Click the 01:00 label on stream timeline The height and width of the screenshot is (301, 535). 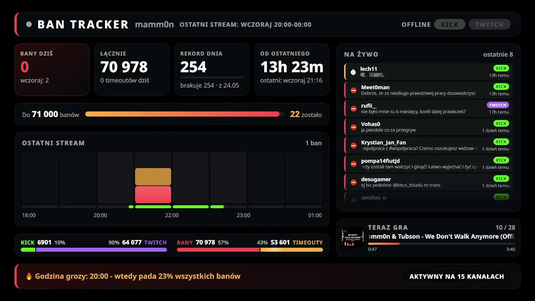315,215
